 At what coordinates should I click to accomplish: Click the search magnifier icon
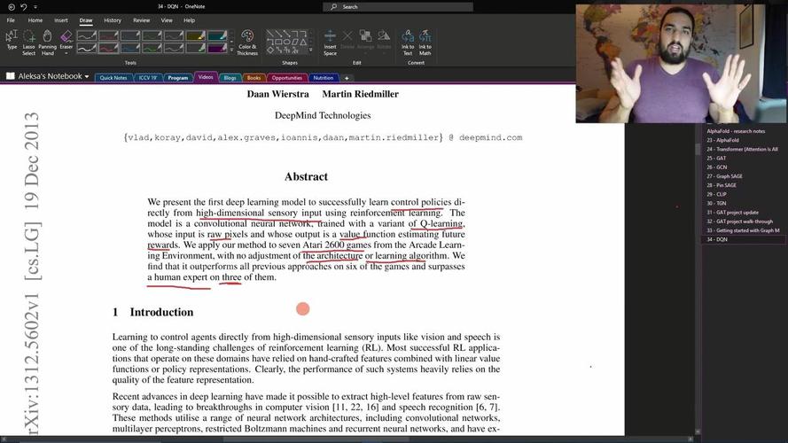pyautogui.click(x=333, y=6)
